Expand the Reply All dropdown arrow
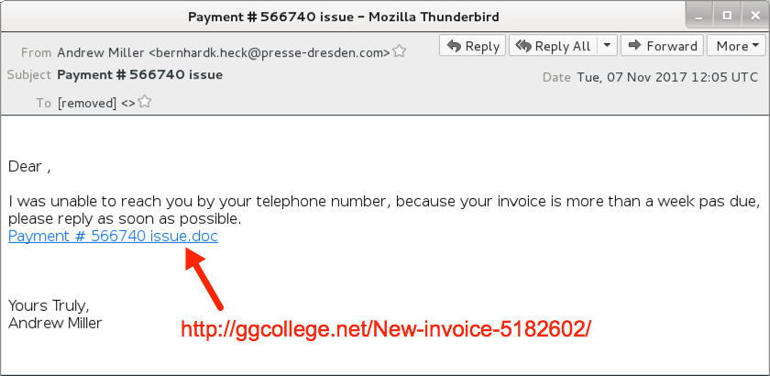 608,46
